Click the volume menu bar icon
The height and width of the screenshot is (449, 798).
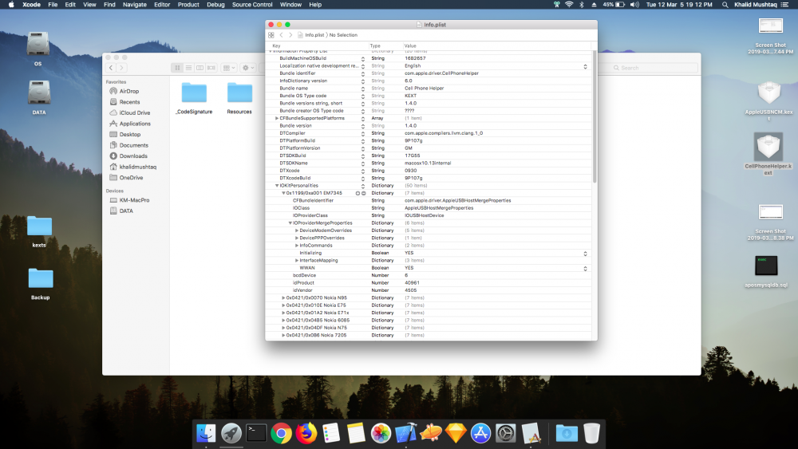pos(634,5)
